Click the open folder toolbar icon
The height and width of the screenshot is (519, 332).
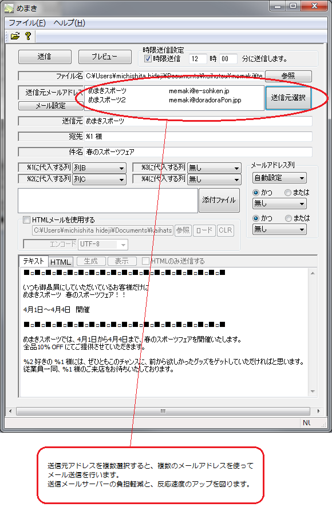[x=15, y=36]
